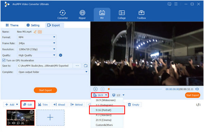This screenshot has height=132, width=204.
Task: Open quality settings gear icon
Action: click(61, 55)
